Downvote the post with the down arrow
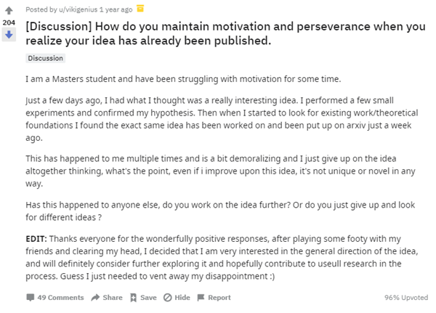The height and width of the screenshot is (313, 436). [9, 34]
